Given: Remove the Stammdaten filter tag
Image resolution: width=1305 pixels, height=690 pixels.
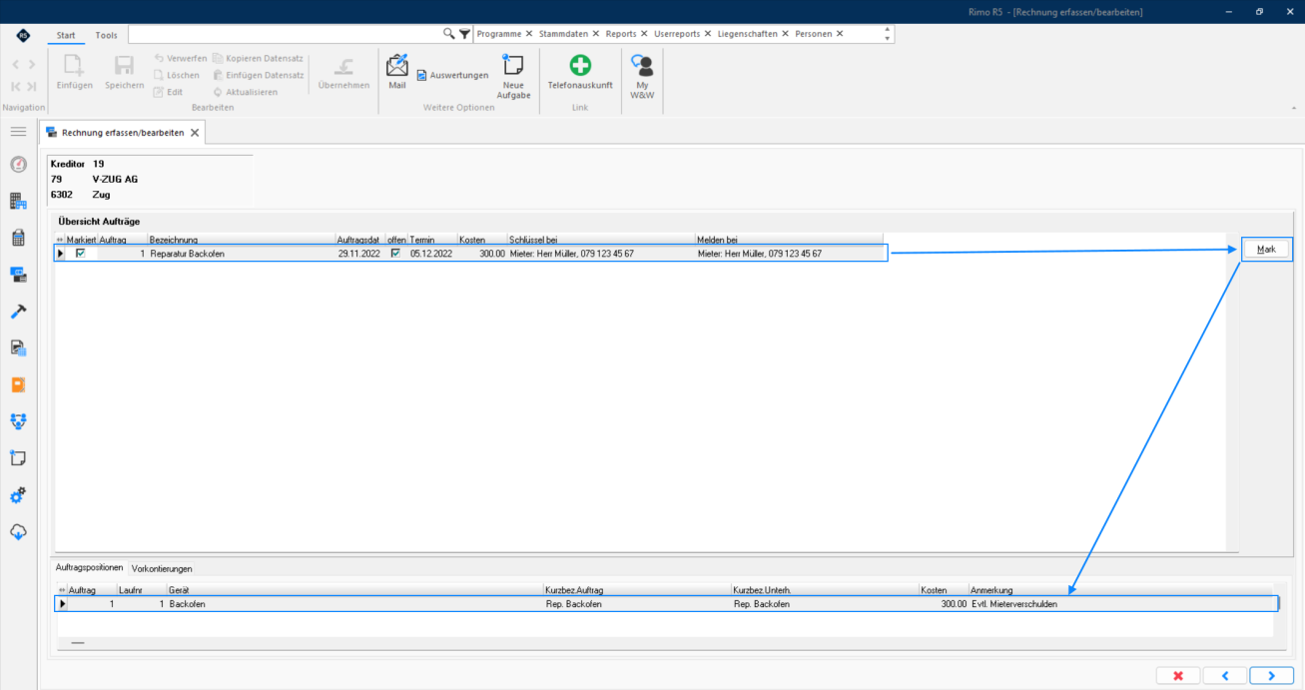Looking at the screenshot, I should click(596, 34).
